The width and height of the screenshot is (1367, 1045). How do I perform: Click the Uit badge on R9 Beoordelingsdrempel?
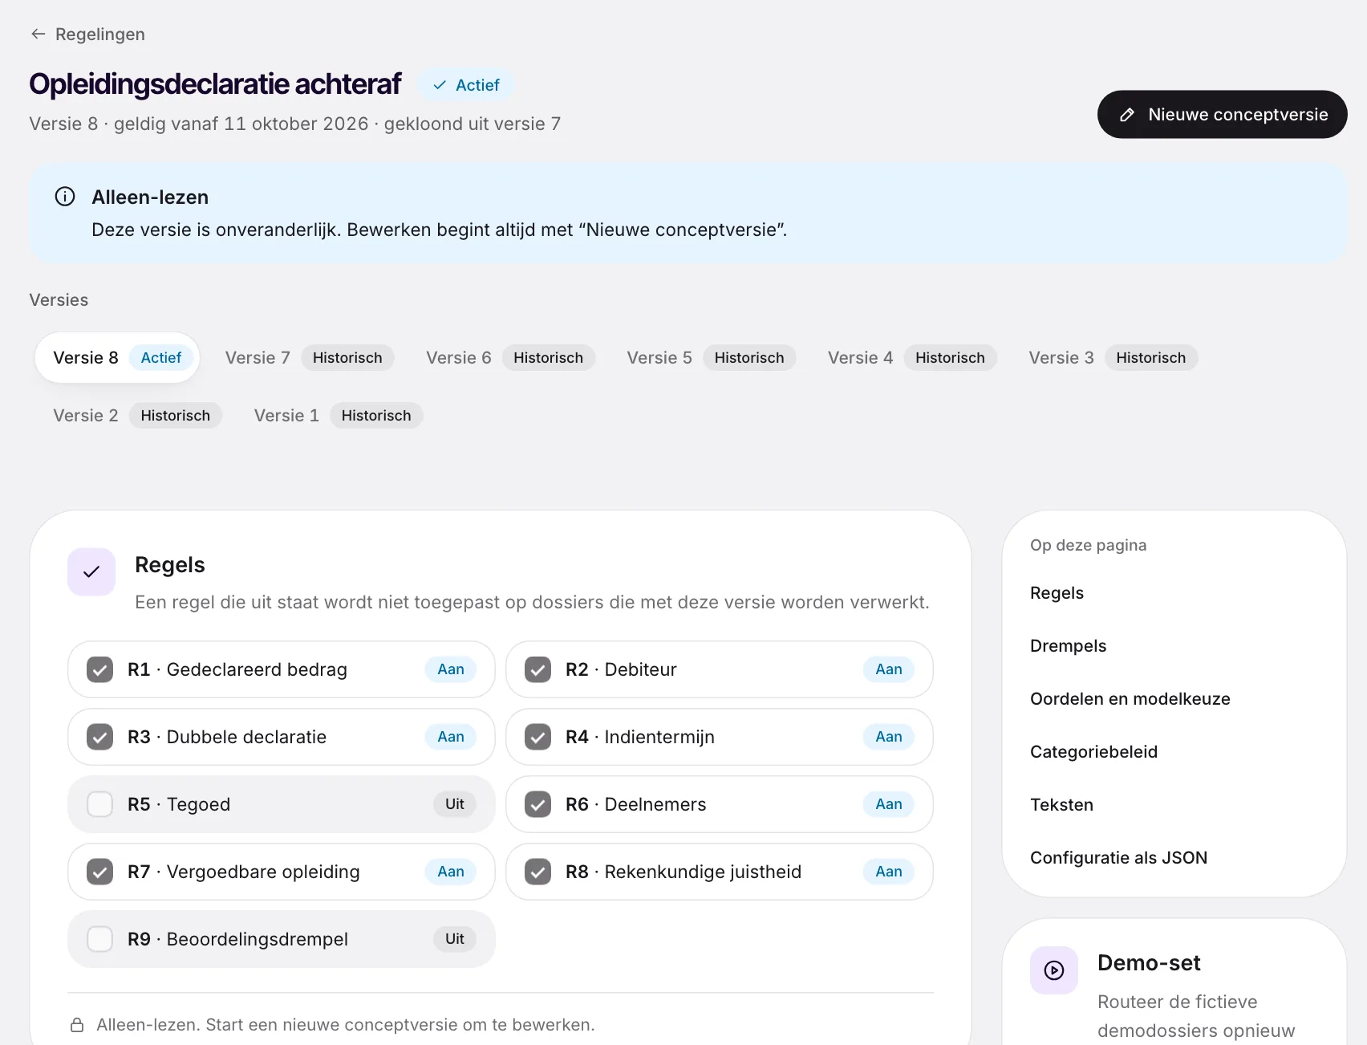pyautogui.click(x=455, y=939)
